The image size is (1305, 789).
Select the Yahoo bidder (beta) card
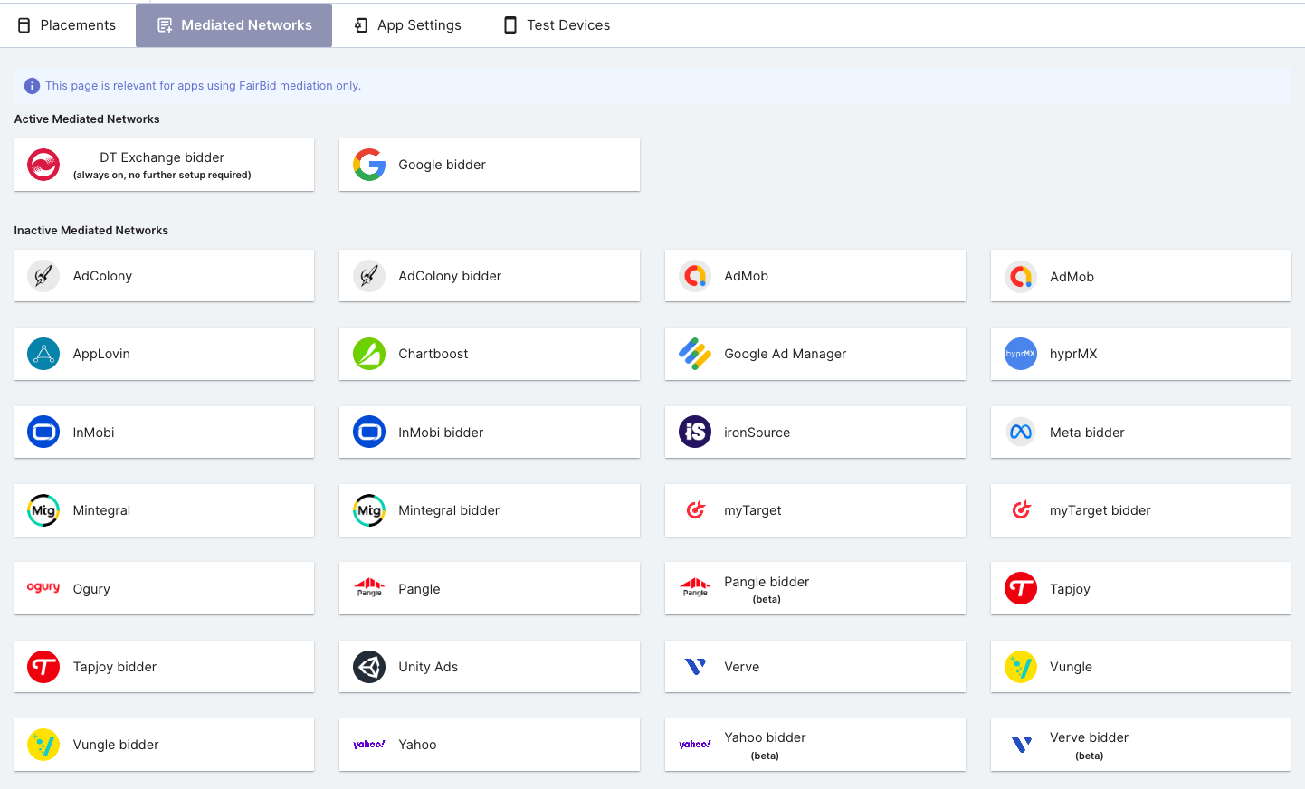point(815,745)
